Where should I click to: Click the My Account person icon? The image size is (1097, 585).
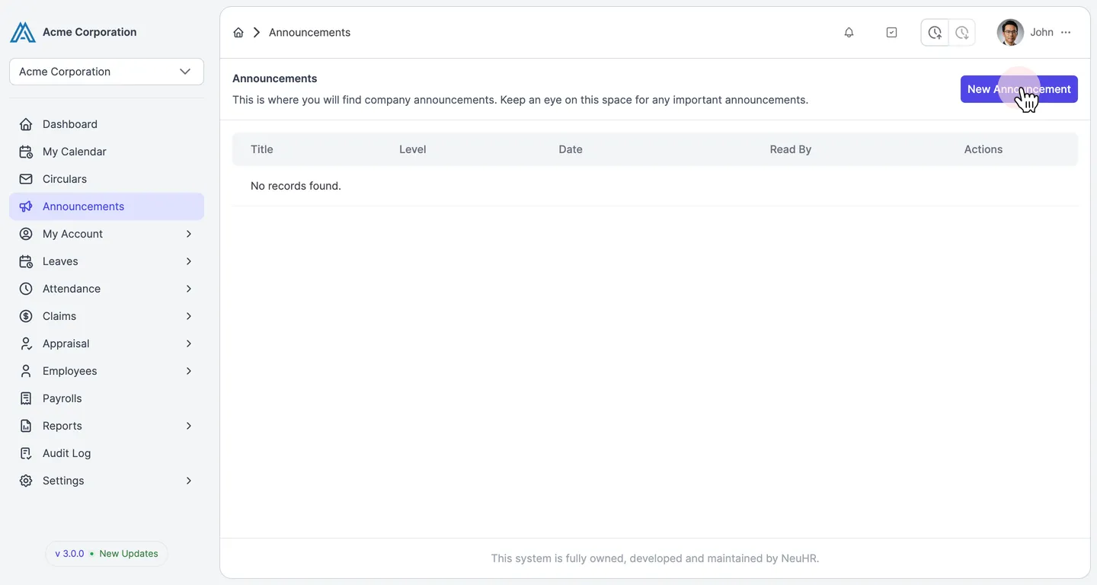(x=26, y=234)
